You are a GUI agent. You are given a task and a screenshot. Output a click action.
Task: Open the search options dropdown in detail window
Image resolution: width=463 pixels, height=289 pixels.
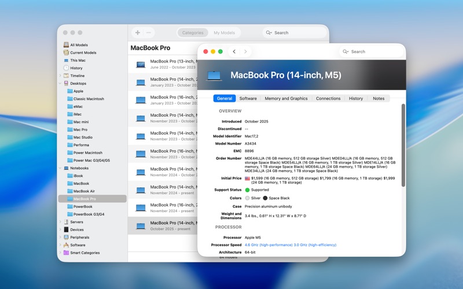pos(348,52)
